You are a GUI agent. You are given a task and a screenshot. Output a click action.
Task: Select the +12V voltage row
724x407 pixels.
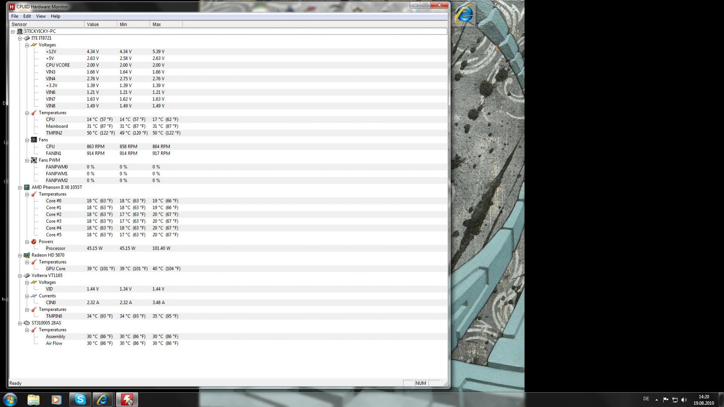[x=246, y=52]
